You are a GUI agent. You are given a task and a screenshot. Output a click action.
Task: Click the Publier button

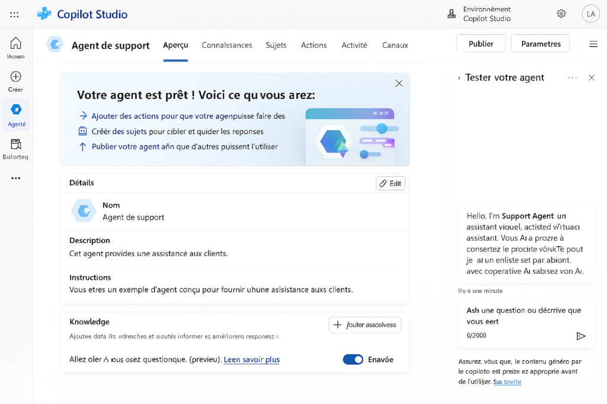(x=481, y=44)
